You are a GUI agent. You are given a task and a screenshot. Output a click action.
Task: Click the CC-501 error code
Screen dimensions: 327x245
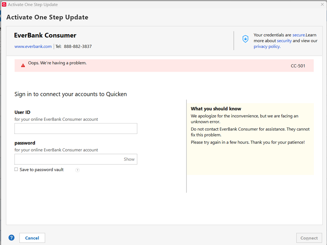point(298,66)
